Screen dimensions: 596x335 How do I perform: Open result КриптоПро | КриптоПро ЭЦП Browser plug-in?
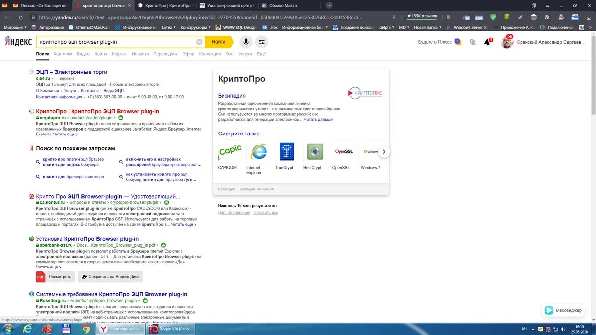click(x=98, y=111)
